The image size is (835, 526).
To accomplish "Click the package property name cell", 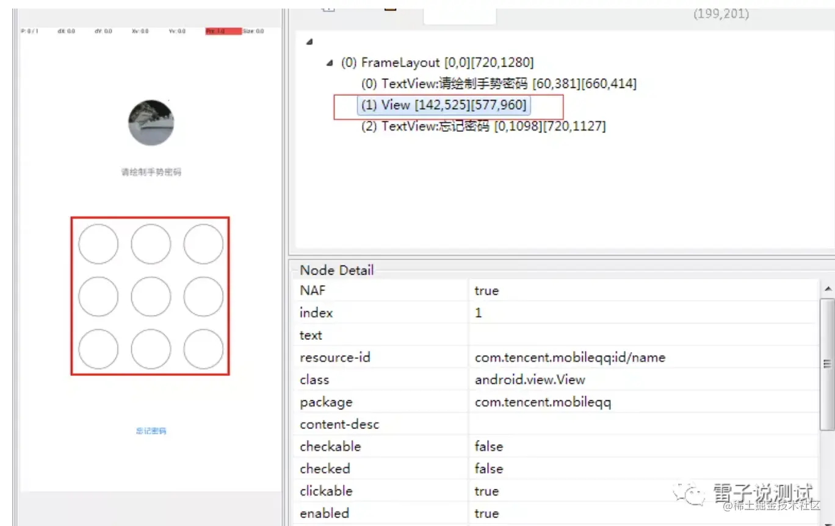I will pyautogui.click(x=381, y=402).
